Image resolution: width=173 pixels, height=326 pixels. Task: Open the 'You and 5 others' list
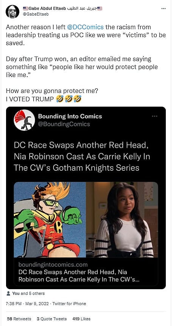coord(28,293)
